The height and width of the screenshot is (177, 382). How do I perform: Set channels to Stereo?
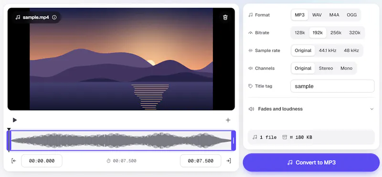(326, 68)
